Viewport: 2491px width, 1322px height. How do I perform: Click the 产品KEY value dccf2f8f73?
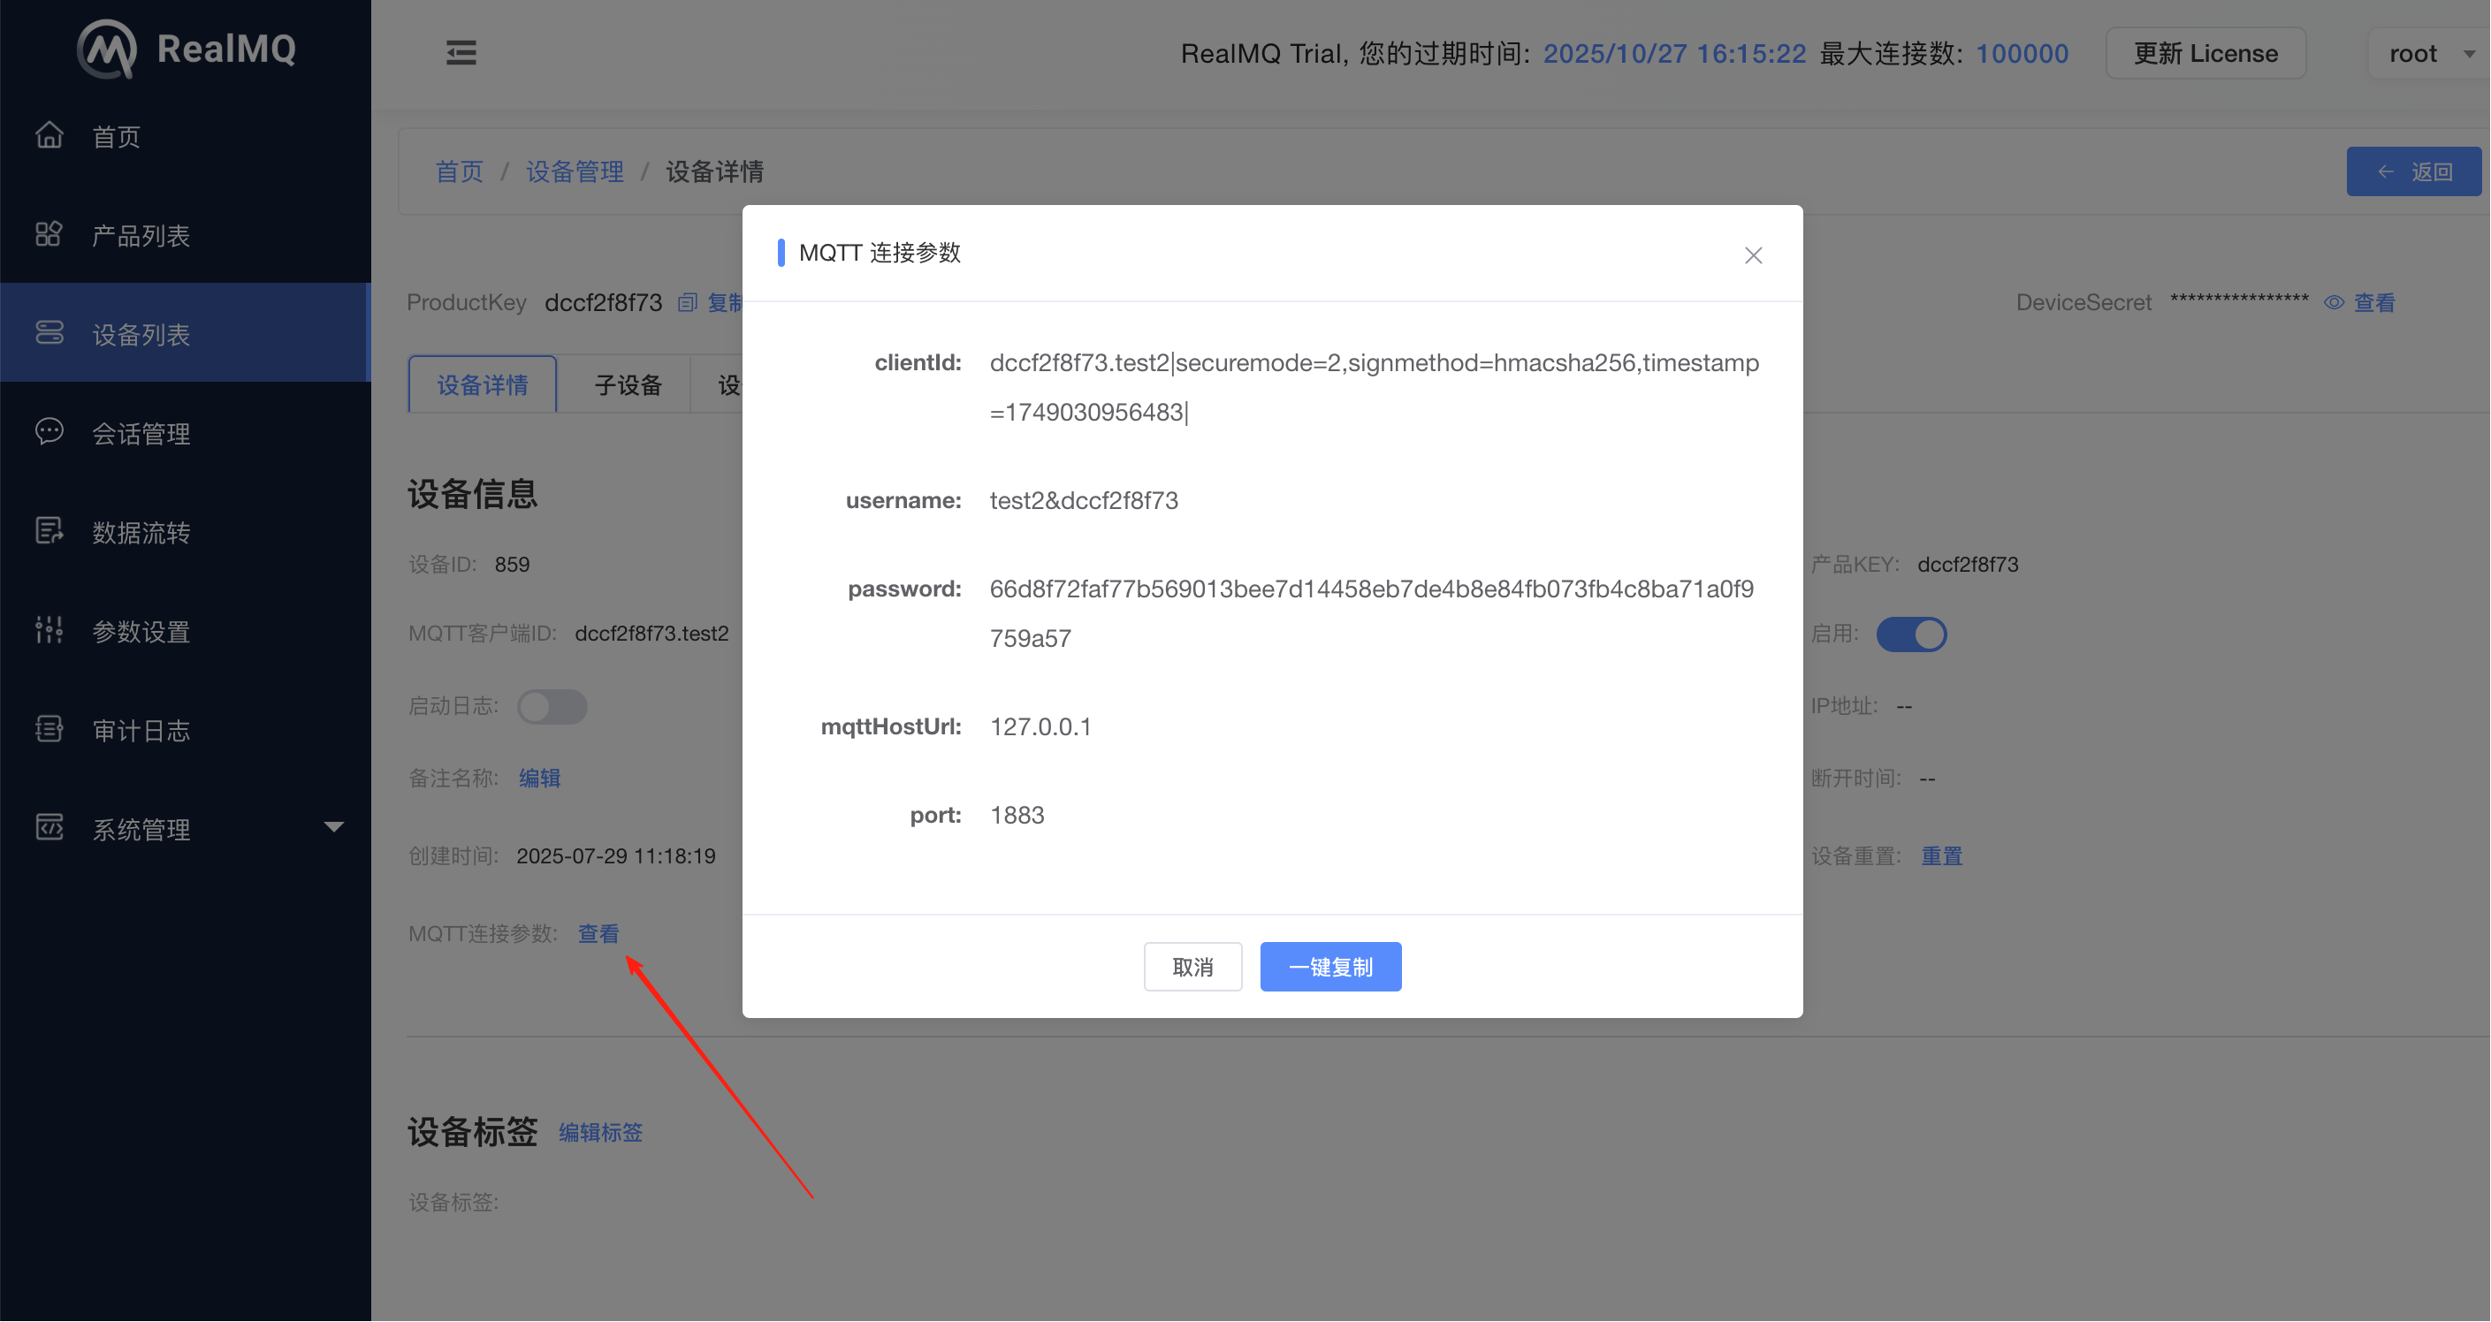tap(1968, 565)
